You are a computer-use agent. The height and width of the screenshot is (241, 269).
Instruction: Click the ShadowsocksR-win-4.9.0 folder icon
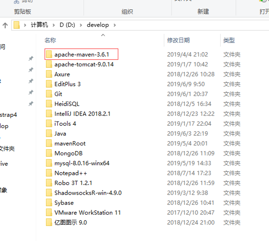49,193
